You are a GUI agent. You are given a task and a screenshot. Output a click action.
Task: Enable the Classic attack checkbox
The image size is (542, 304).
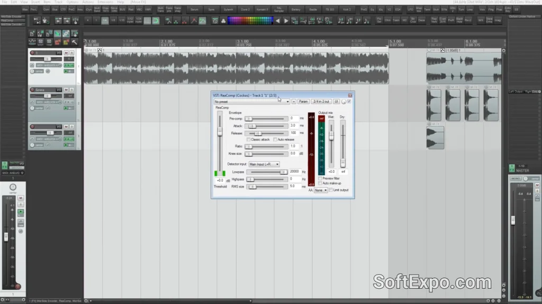(249, 140)
